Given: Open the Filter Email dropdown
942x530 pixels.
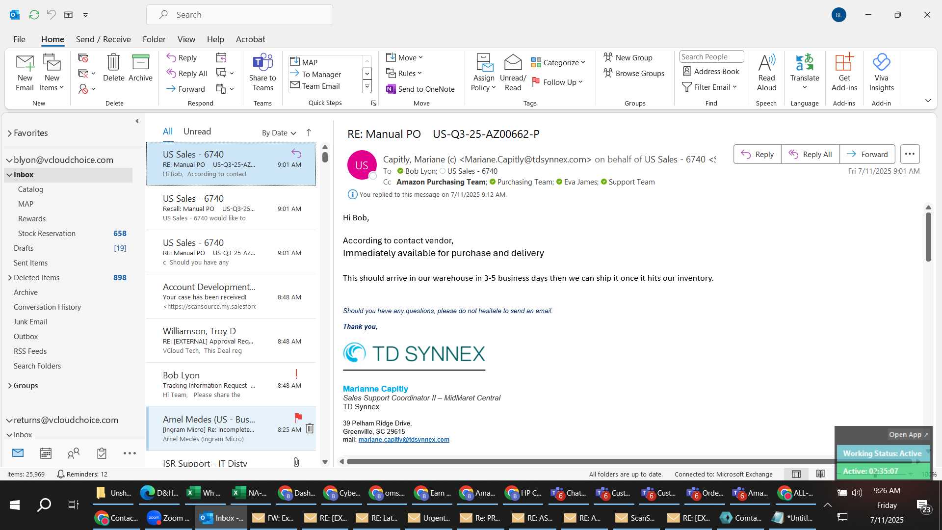Looking at the screenshot, I should 710,87.
